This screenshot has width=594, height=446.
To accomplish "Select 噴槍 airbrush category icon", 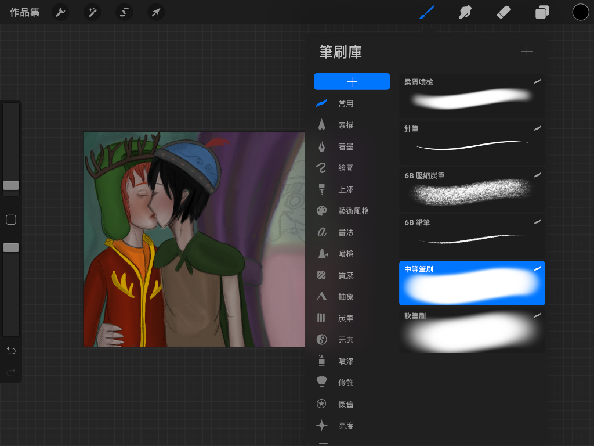I will coord(322,254).
